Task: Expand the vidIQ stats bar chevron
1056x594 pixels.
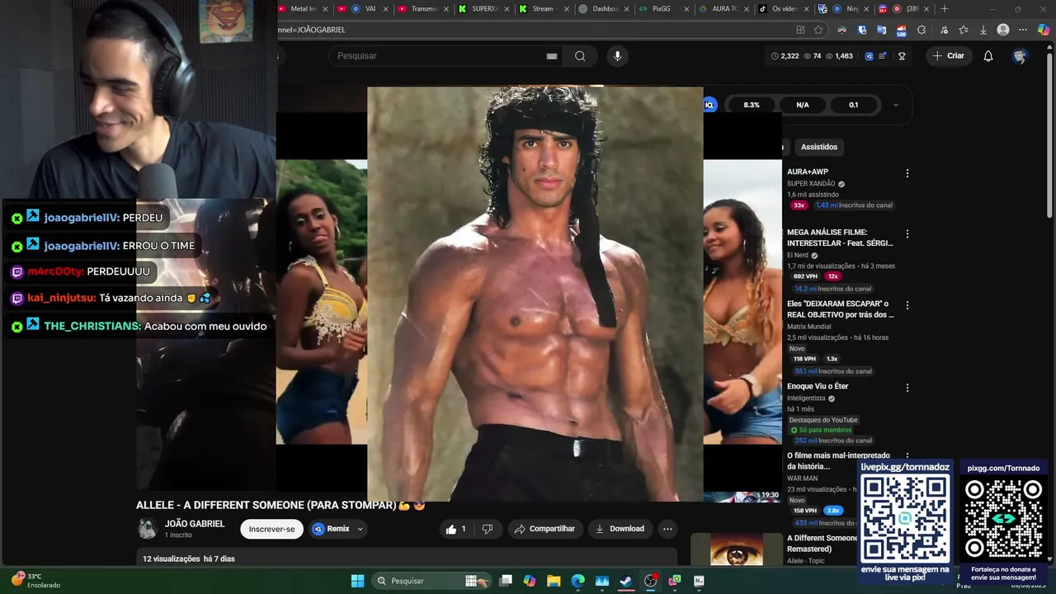Action: tap(896, 105)
